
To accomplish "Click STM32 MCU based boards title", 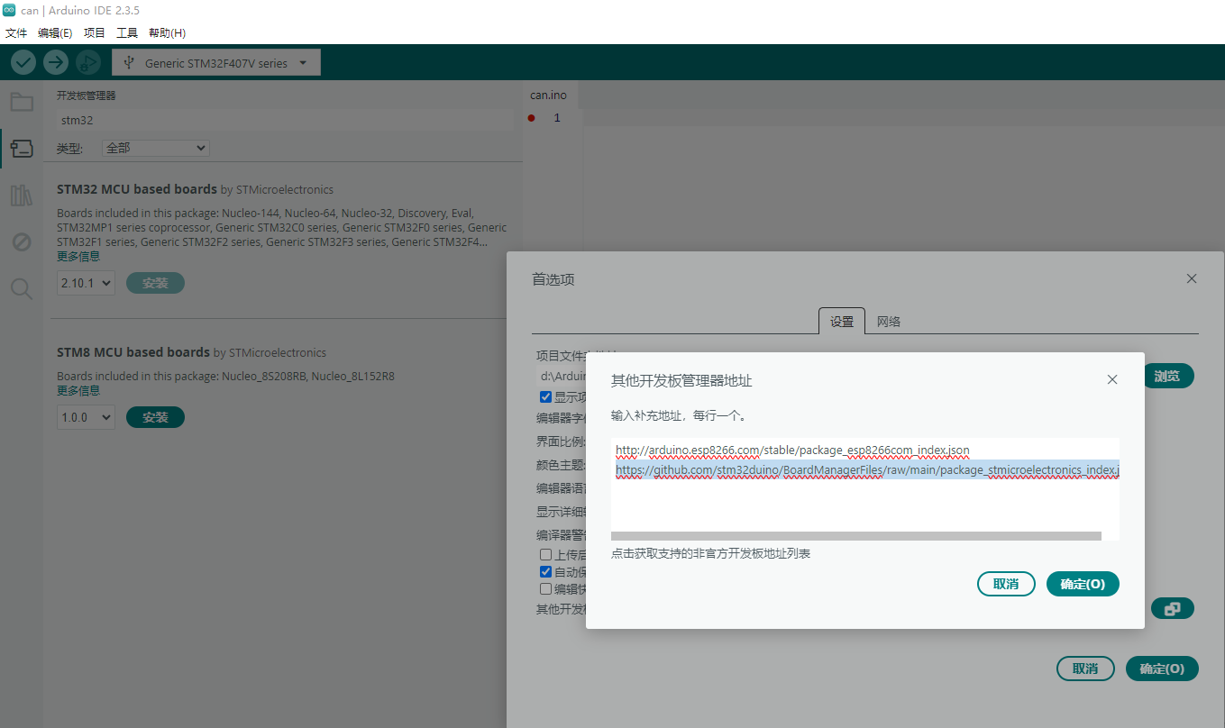I will click(137, 189).
